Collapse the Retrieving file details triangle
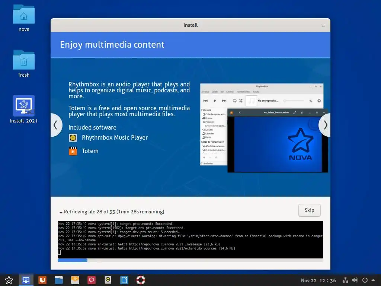Screen dimensions: 381x286 61,212
